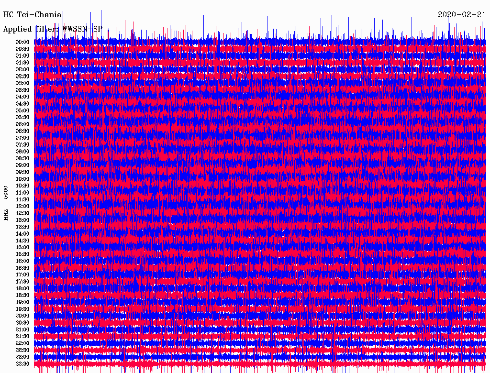Select the 18:30 time label
Image resolution: width=490 pixels, height=373 pixels.
click(22, 295)
